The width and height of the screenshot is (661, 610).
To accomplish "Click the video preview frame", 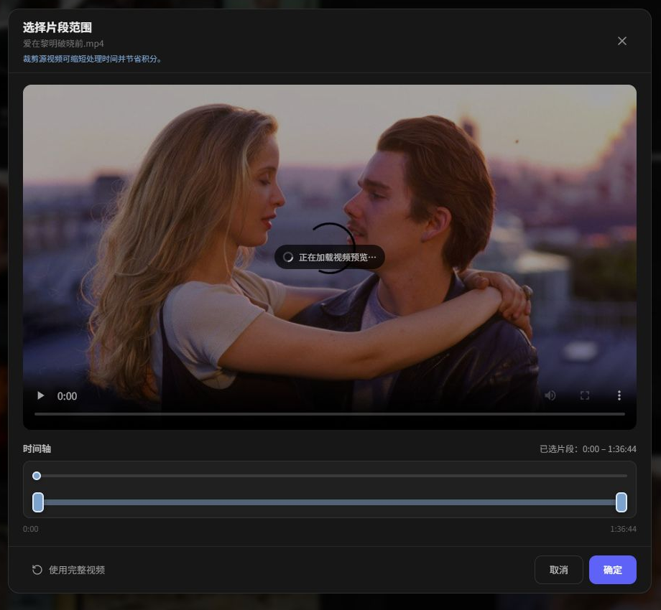I will click(330, 257).
